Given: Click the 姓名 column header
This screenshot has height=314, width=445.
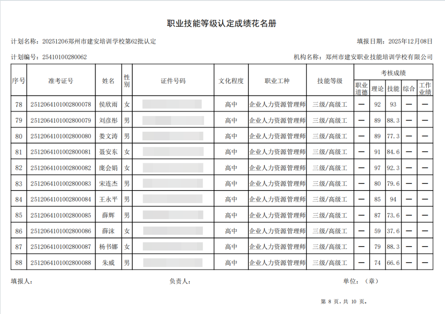Looking at the screenshot, I should [108, 81].
